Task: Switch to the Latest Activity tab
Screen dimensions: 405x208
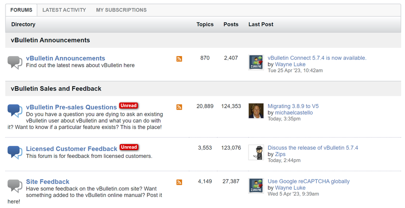Action: click(64, 10)
